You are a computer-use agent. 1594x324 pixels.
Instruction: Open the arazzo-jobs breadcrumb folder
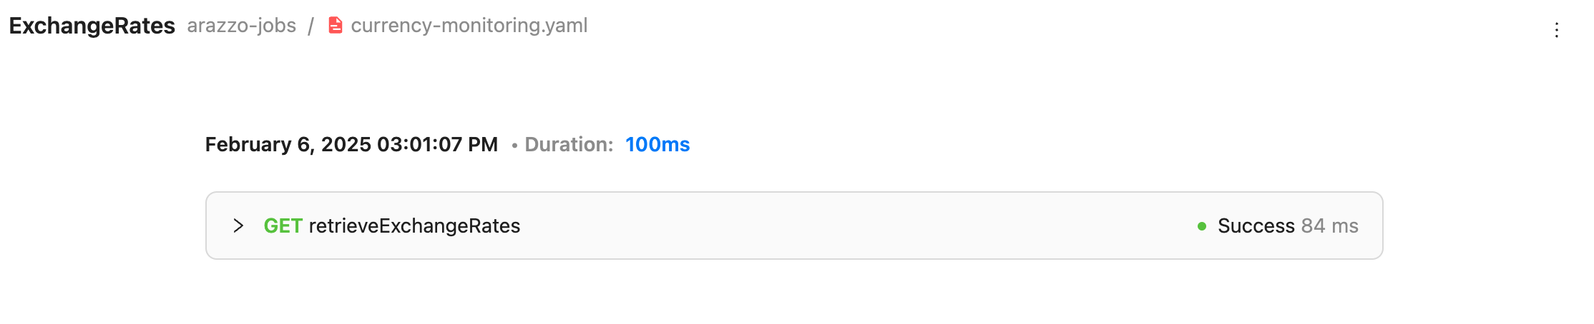point(241,26)
